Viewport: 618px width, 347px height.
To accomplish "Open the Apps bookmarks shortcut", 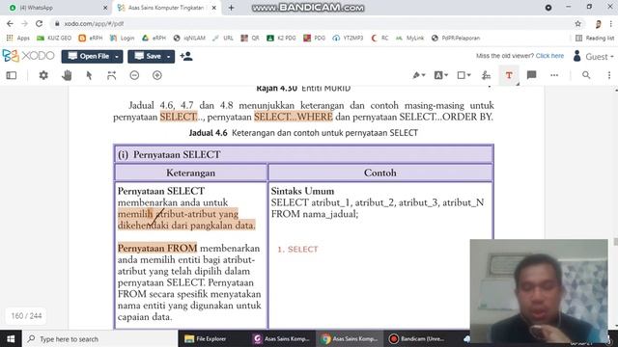I will [x=18, y=39].
